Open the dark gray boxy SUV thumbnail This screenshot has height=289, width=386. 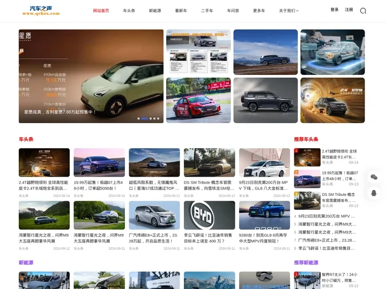click(x=265, y=100)
